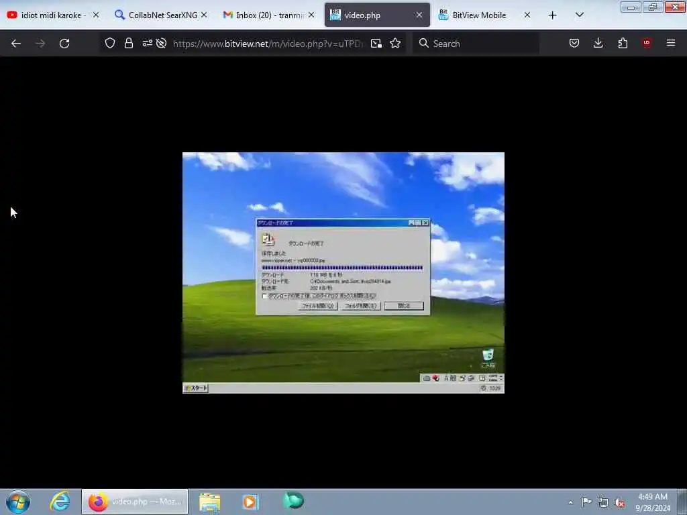Click the BitView video player frame
The height and width of the screenshot is (515, 687).
click(x=343, y=272)
